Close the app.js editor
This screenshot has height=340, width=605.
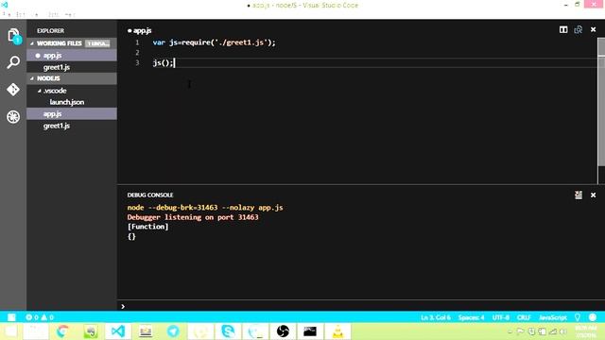pos(593,29)
